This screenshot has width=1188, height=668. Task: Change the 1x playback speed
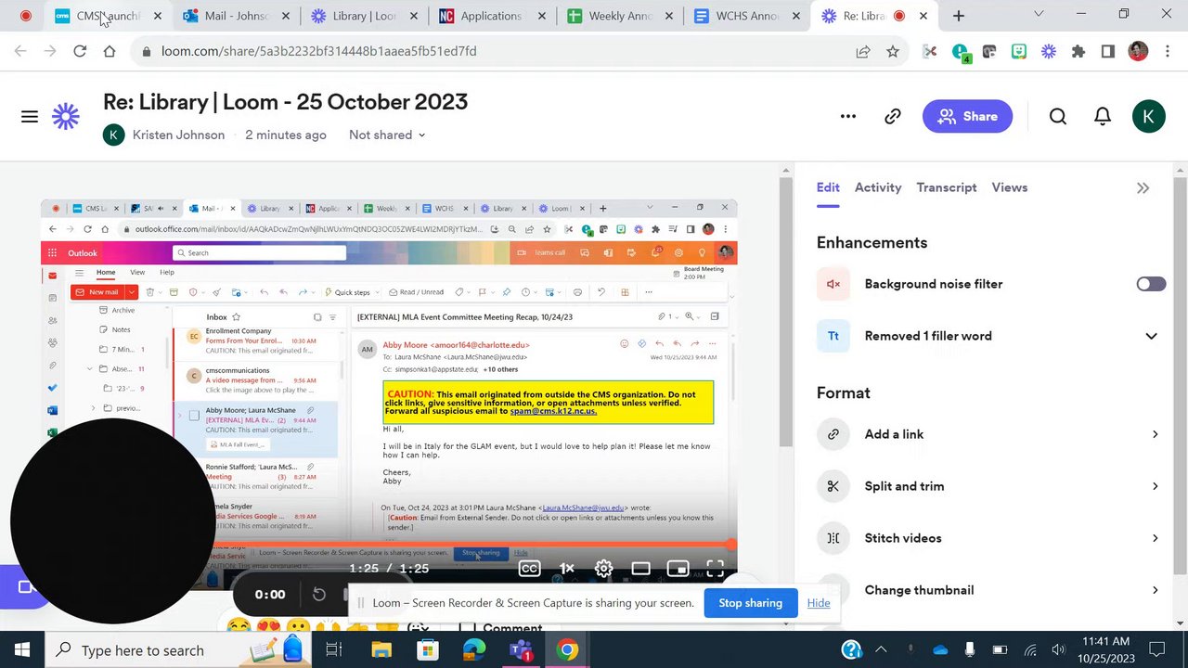coord(566,568)
